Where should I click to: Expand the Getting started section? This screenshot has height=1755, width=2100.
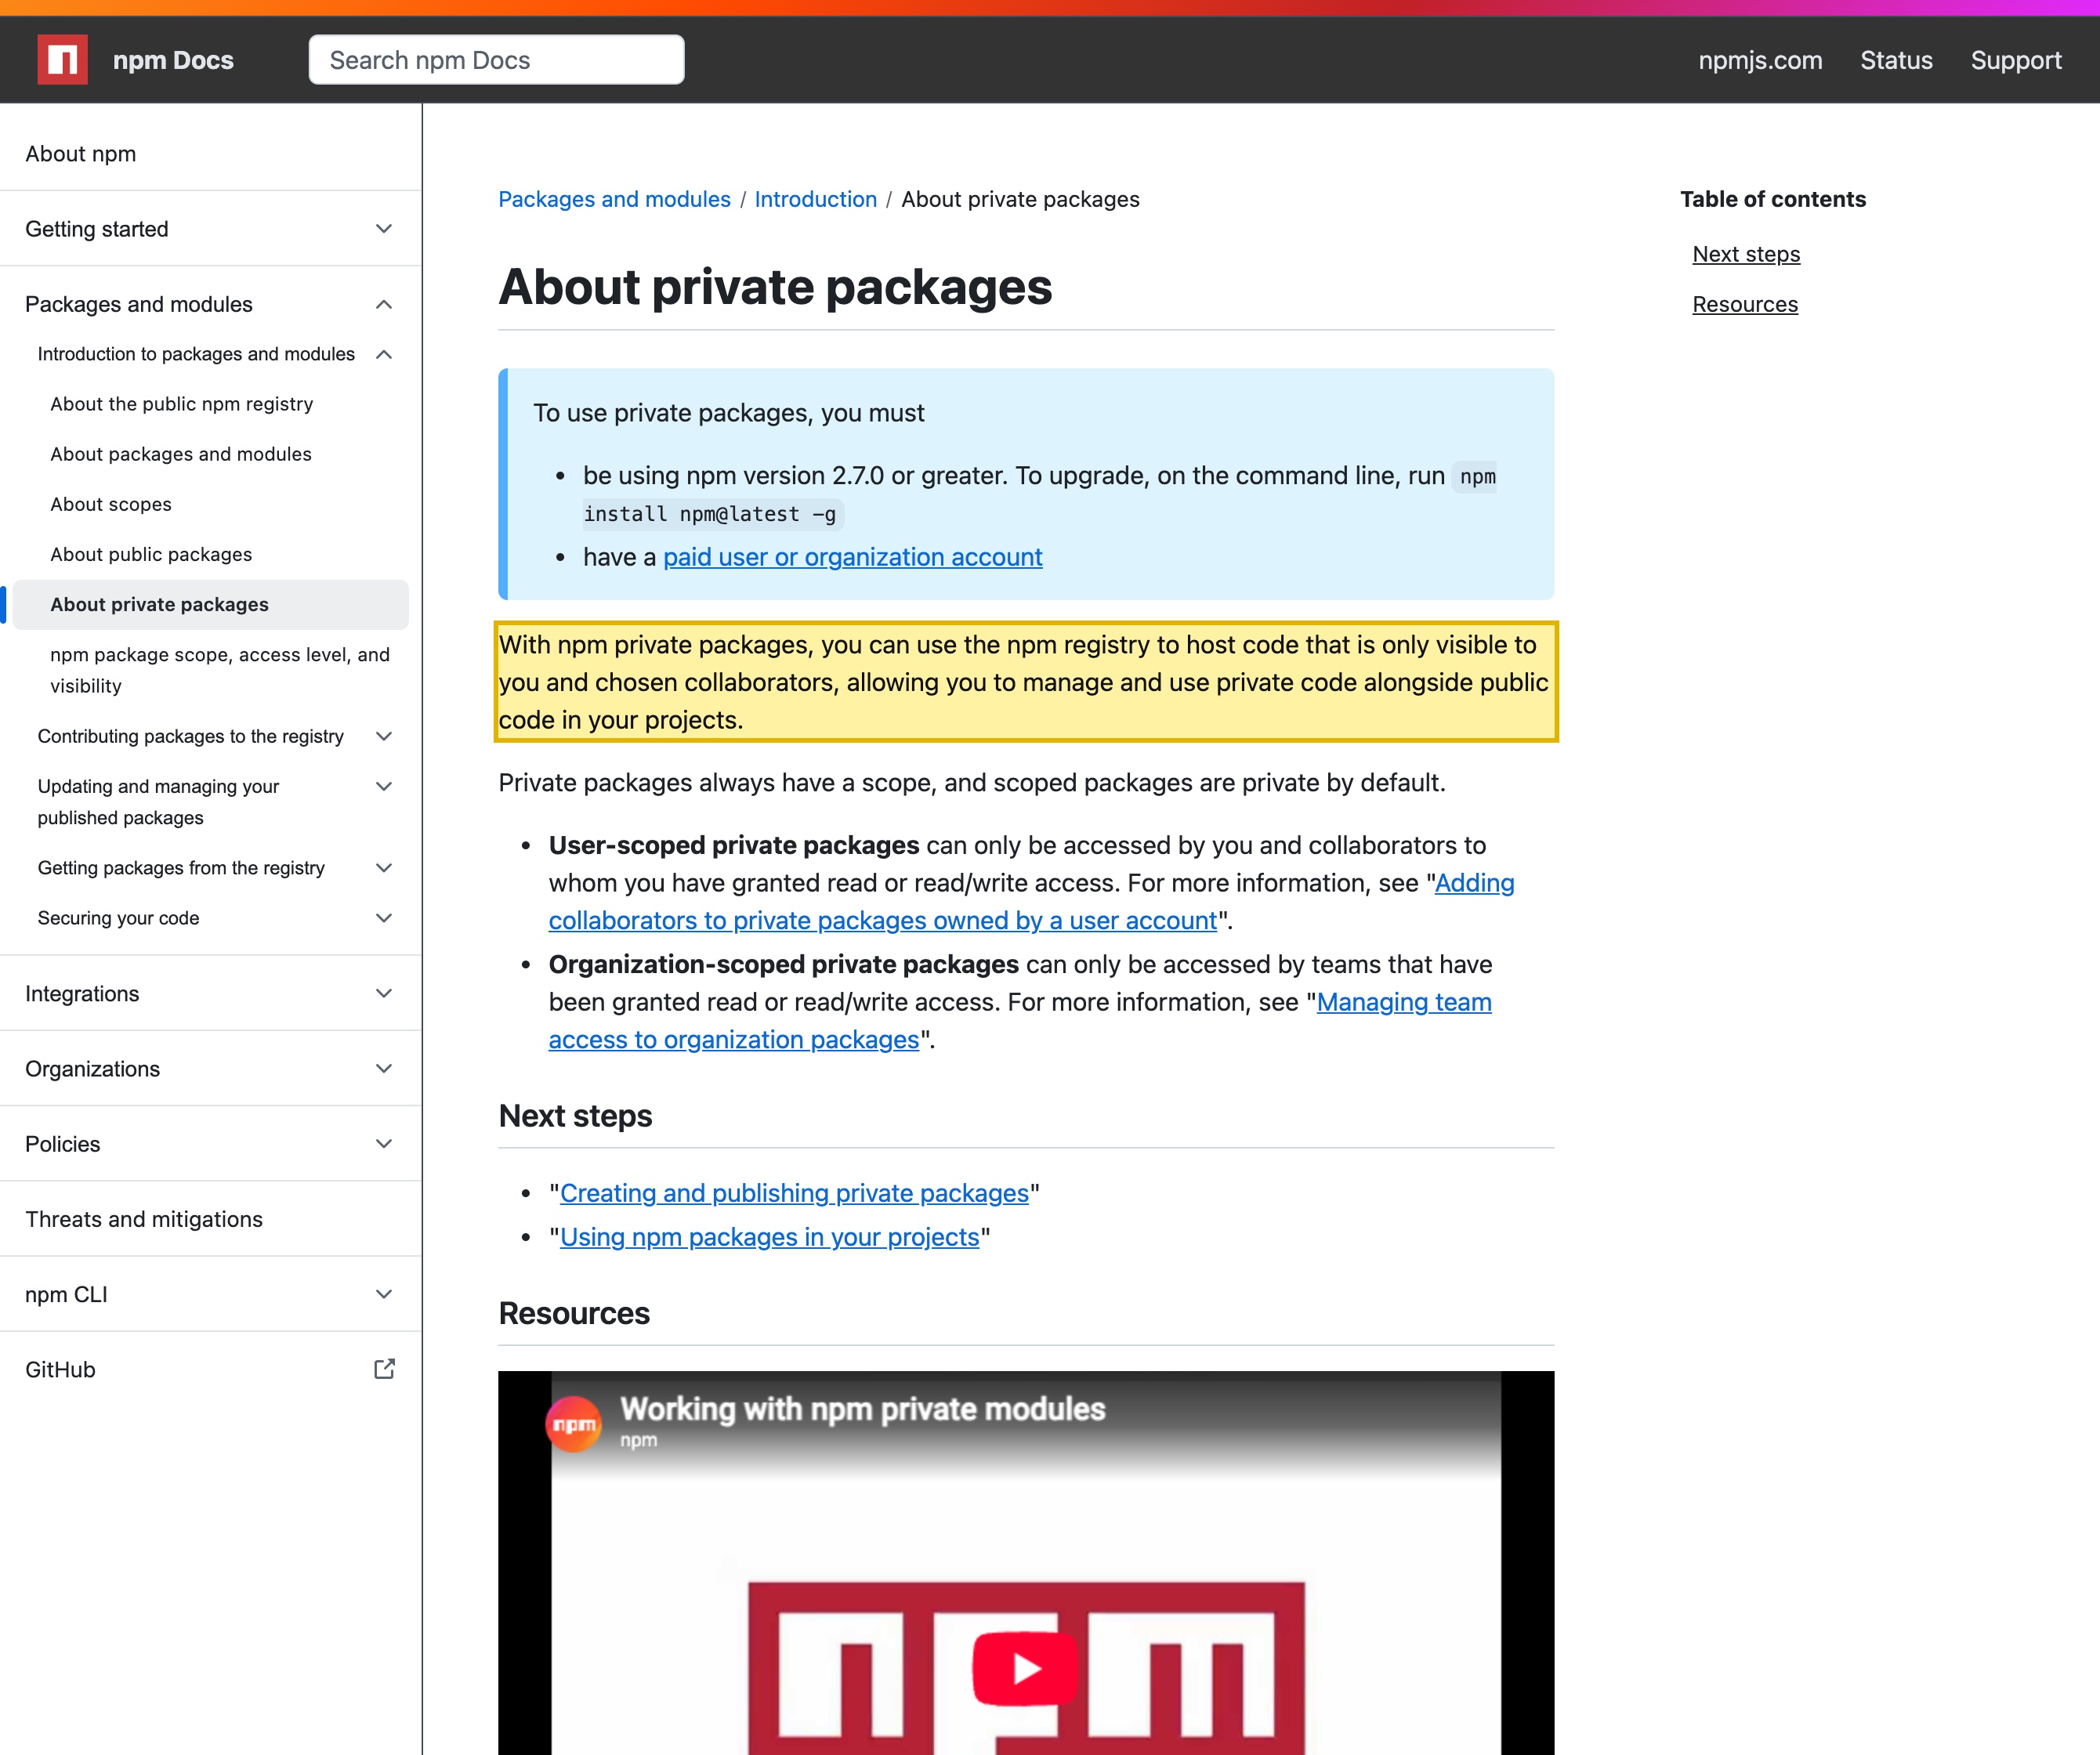click(x=384, y=229)
